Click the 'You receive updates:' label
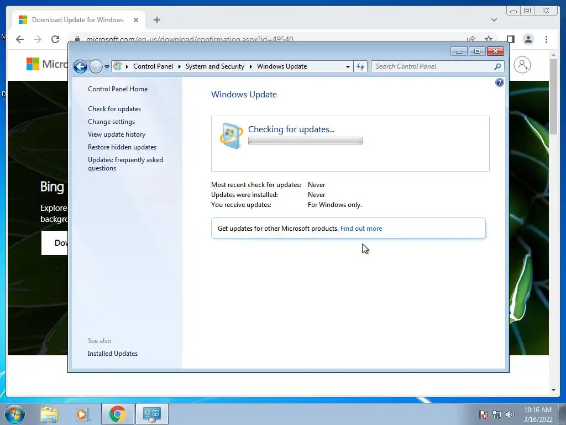566x425 pixels. 241,205
